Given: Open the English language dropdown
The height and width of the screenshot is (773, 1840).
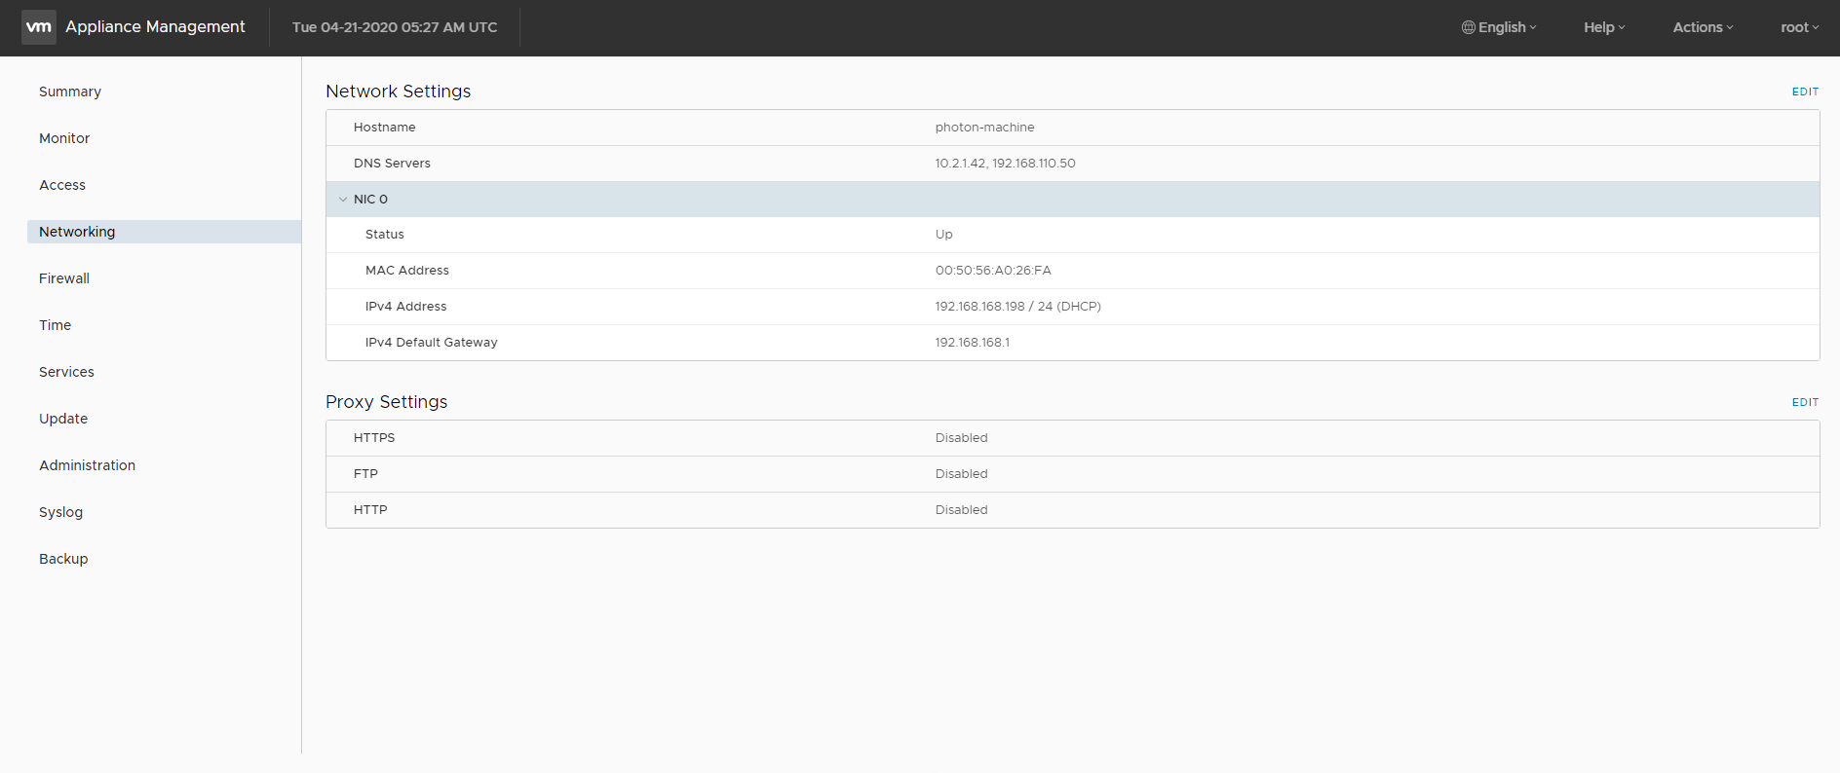Looking at the screenshot, I should [1500, 27].
